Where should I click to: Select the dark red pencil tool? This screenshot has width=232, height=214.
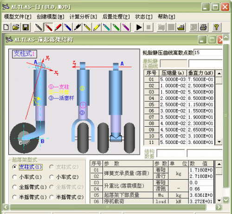tap(48, 27)
